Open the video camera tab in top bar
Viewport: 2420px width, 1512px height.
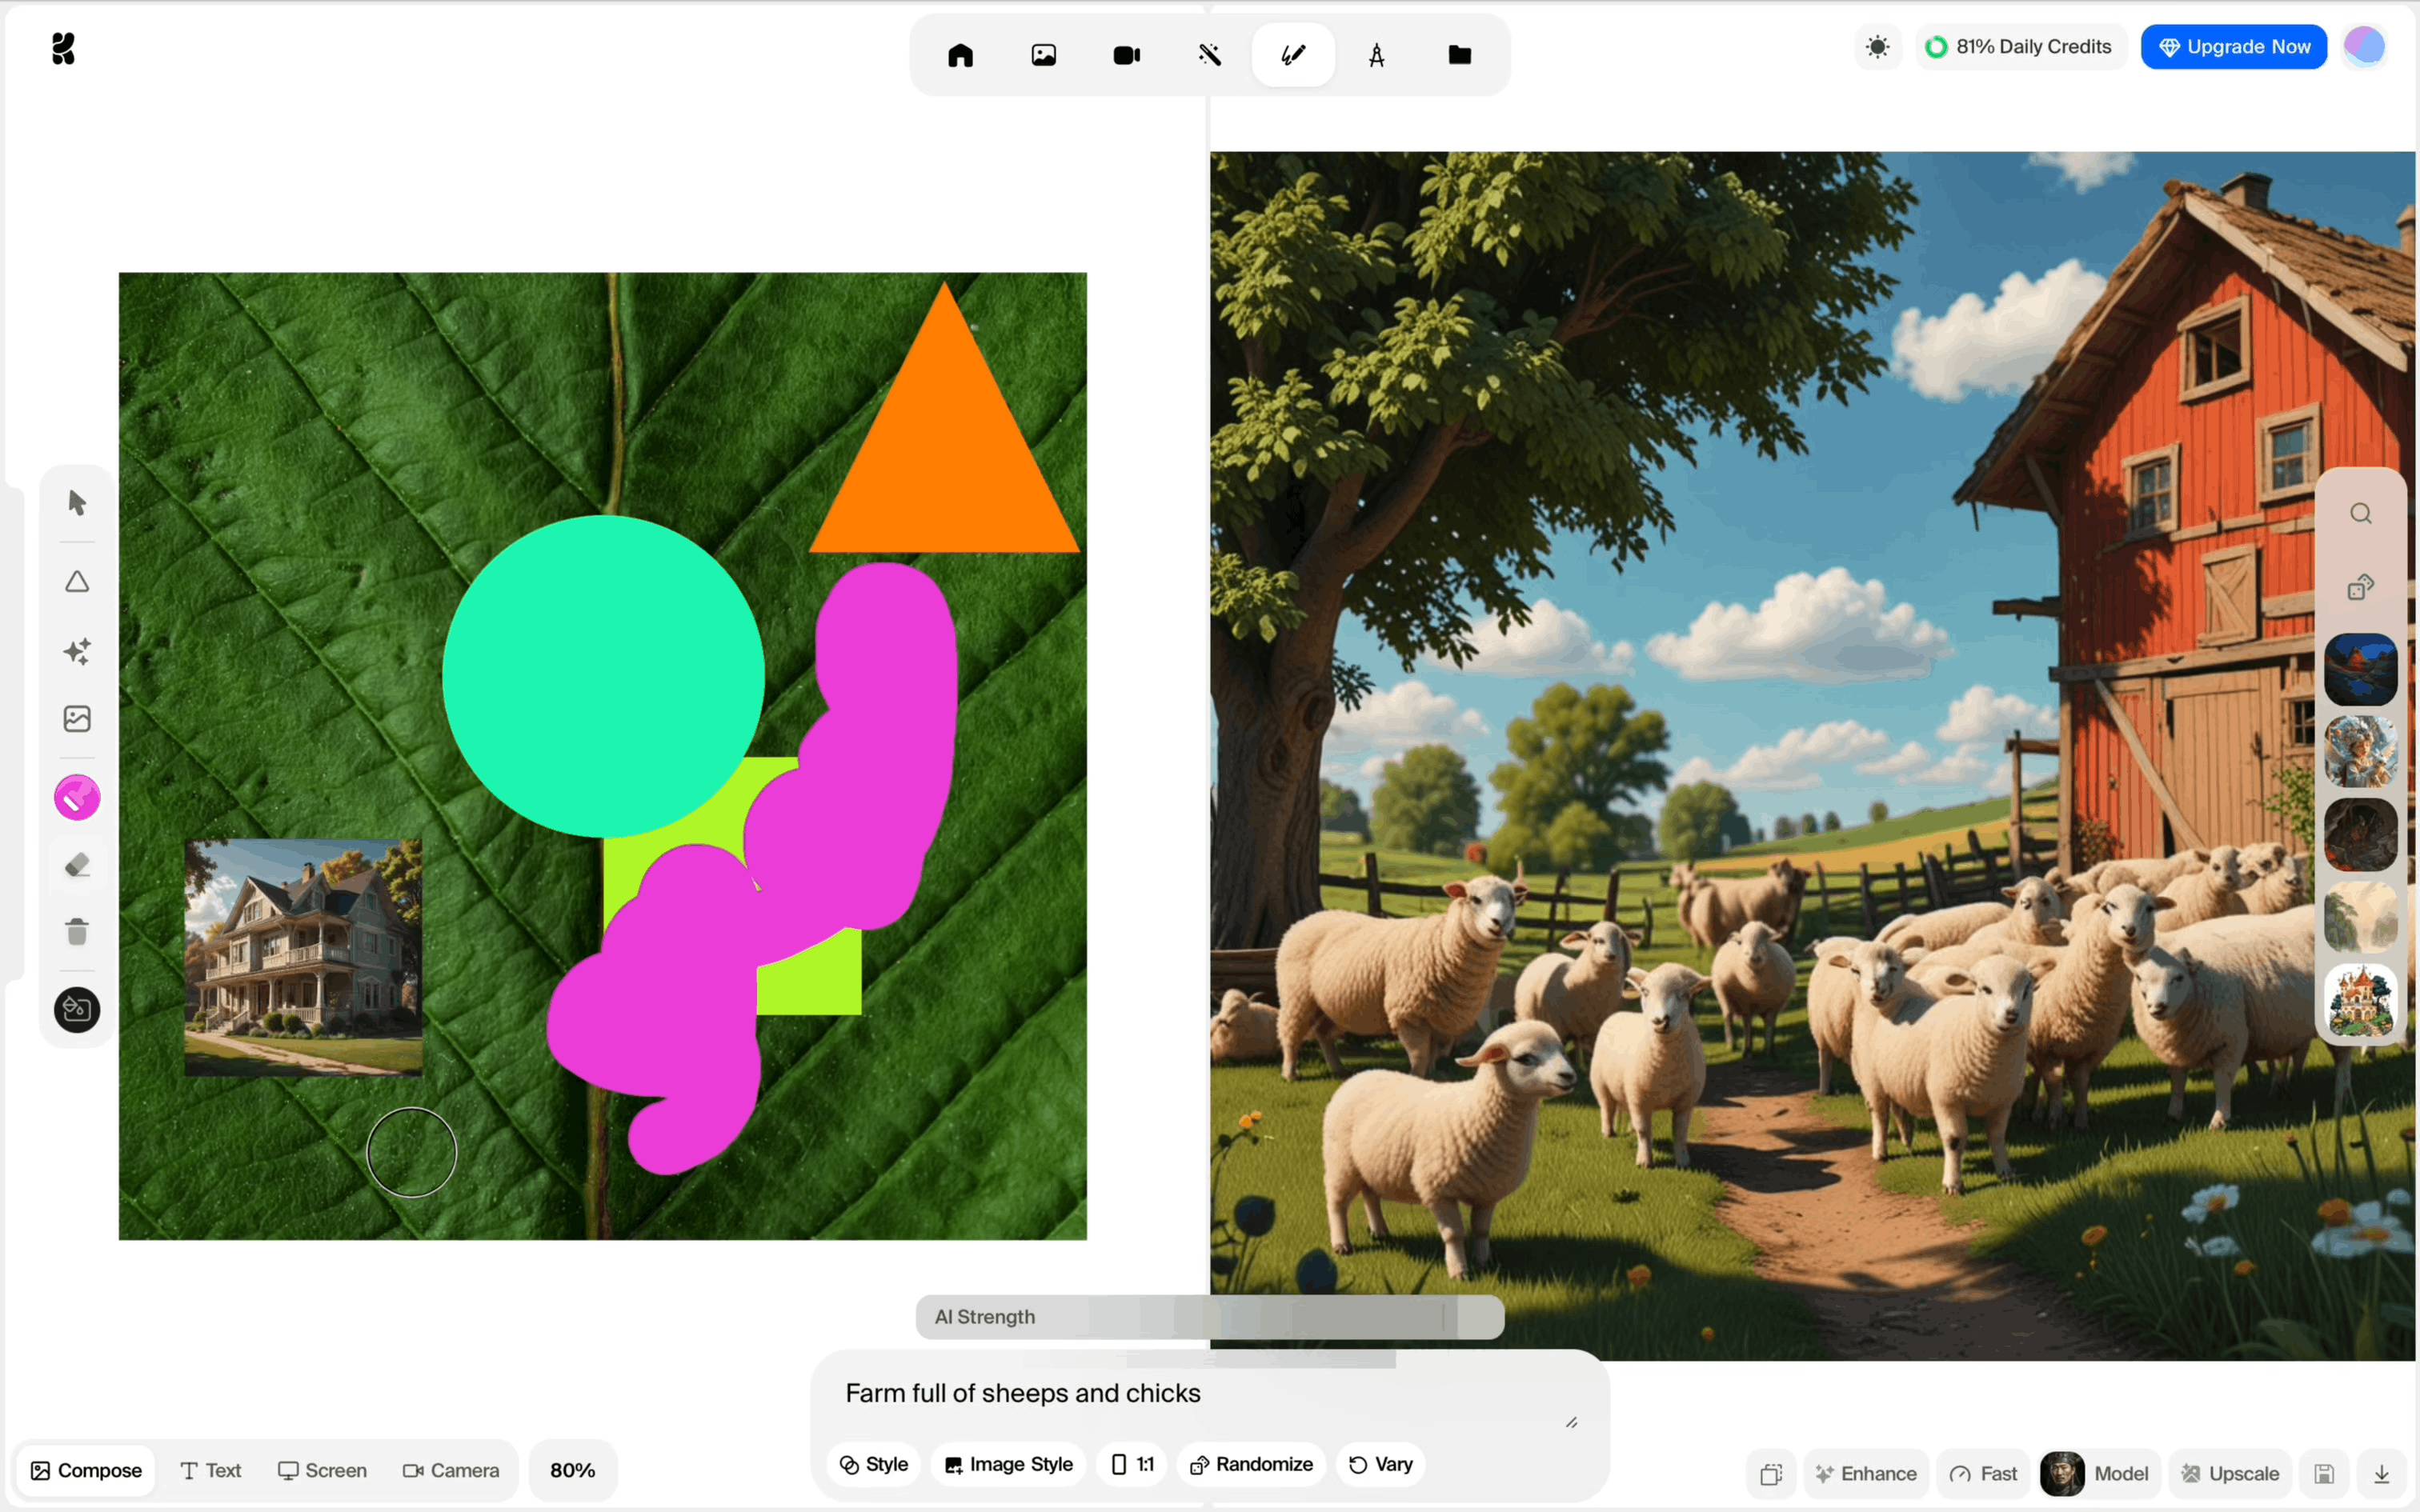click(1126, 55)
